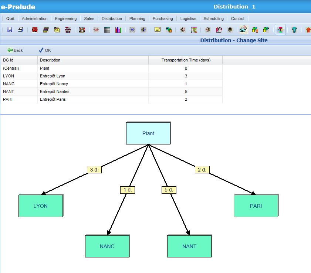Click the red hierarchy diagram icon

68,30
